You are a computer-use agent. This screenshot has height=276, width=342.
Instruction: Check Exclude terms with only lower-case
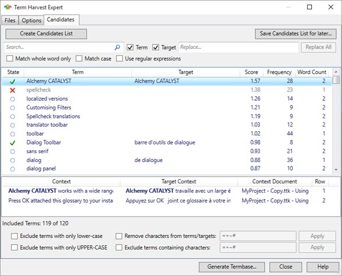pyautogui.click(x=15, y=236)
